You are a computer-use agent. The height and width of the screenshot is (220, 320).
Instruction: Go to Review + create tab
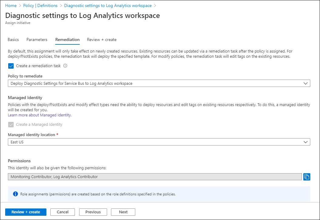click(102, 40)
